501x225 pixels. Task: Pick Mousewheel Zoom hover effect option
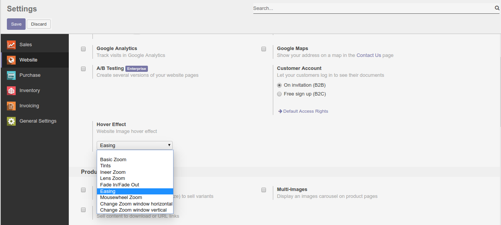point(121,197)
